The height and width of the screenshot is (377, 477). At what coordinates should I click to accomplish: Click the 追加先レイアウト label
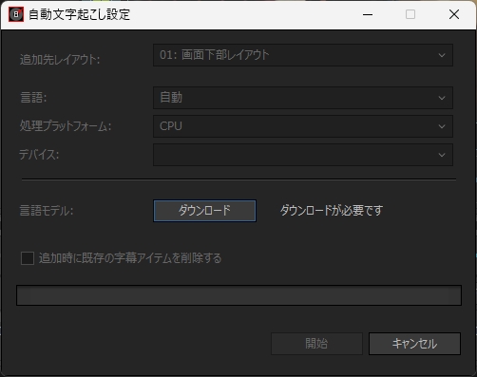[x=60, y=59]
